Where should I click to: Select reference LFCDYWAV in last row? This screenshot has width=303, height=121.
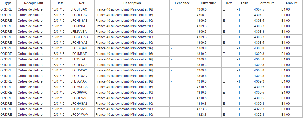[x=79, y=114]
